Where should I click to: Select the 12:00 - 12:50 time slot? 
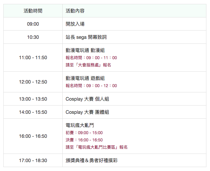pyautogui.click(x=33, y=82)
